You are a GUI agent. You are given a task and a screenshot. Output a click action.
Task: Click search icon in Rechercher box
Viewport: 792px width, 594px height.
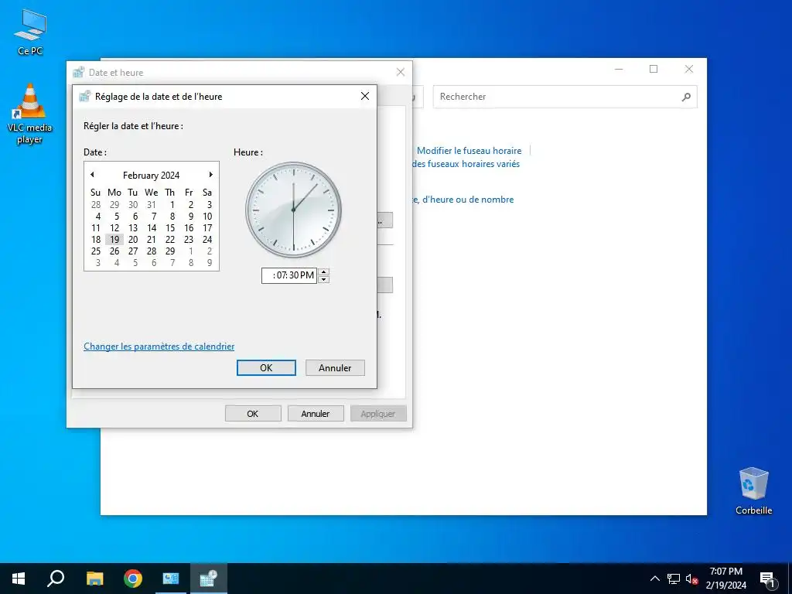coord(686,97)
